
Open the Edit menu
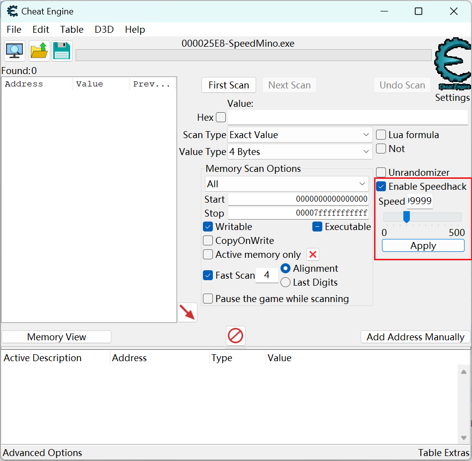coord(41,29)
